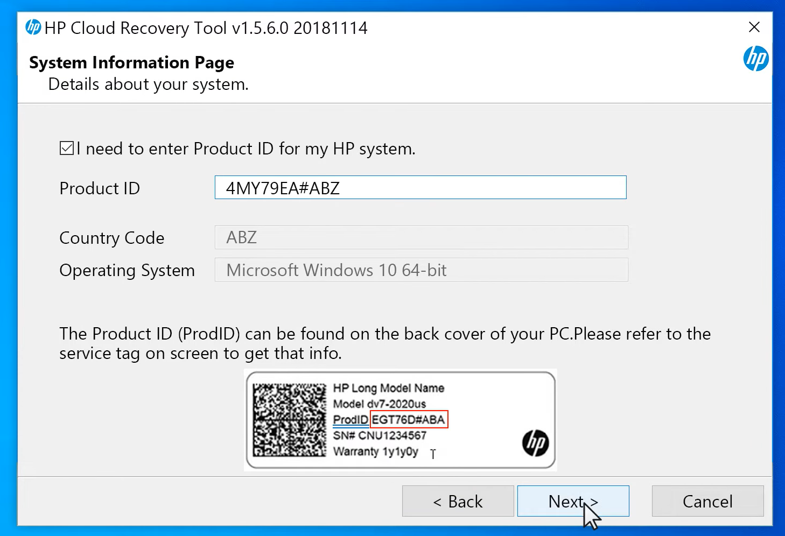Image resolution: width=785 pixels, height=536 pixels.
Task: Click the 'Operating System' label
Action: (127, 270)
